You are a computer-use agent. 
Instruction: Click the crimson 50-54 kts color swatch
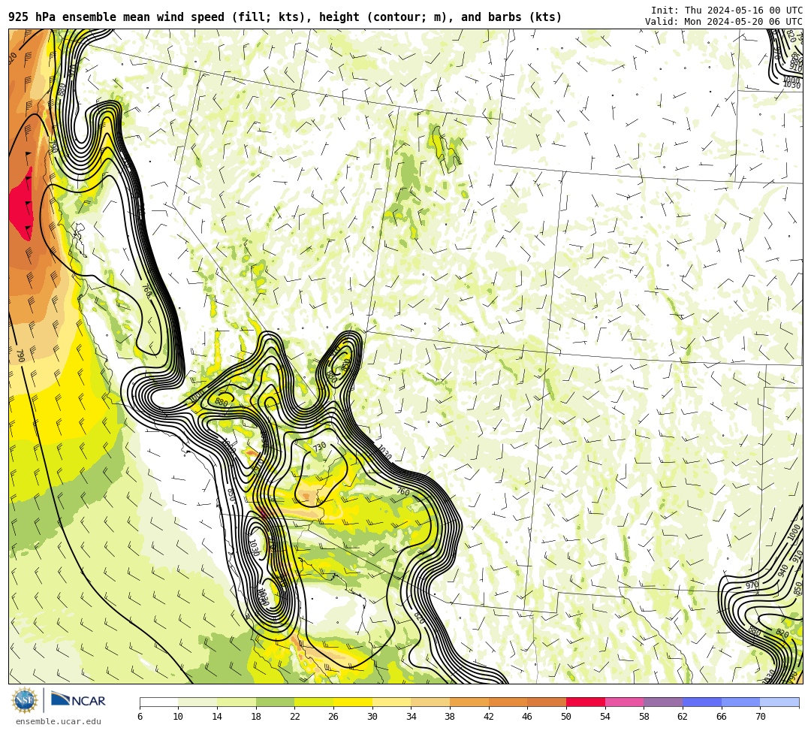point(586,702)
